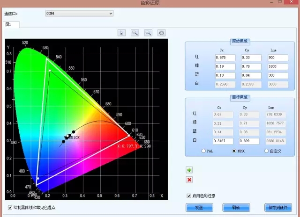This screenshot has height=217, width=300.
Task: Toggle the 绘制黑体线和常见色温点 checkbox
Action: (x=10, y=207)
